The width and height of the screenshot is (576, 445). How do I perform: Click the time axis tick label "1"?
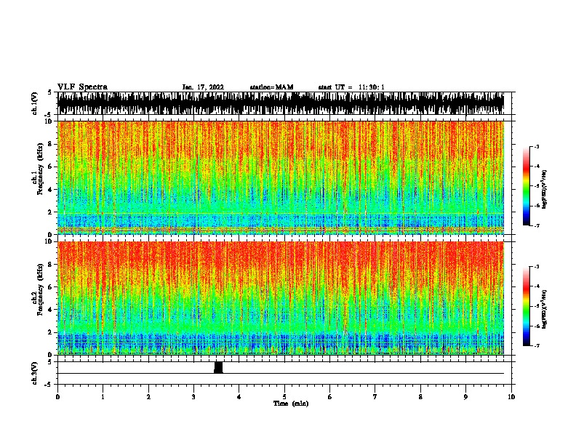coord(103,397)
